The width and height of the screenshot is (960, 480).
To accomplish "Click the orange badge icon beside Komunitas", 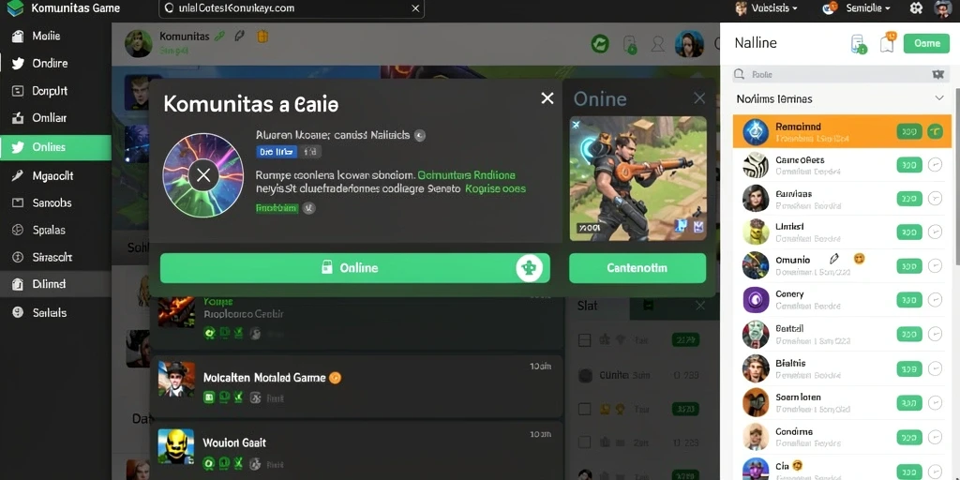I will click(262, 37).
